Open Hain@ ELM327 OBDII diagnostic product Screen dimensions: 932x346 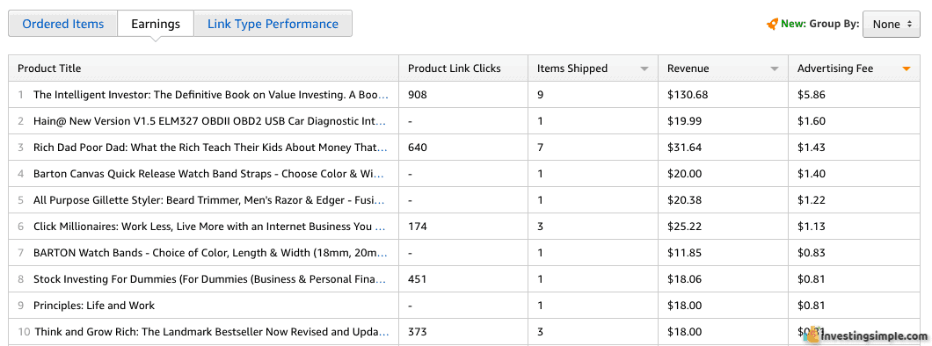click(x=210, y=121)
